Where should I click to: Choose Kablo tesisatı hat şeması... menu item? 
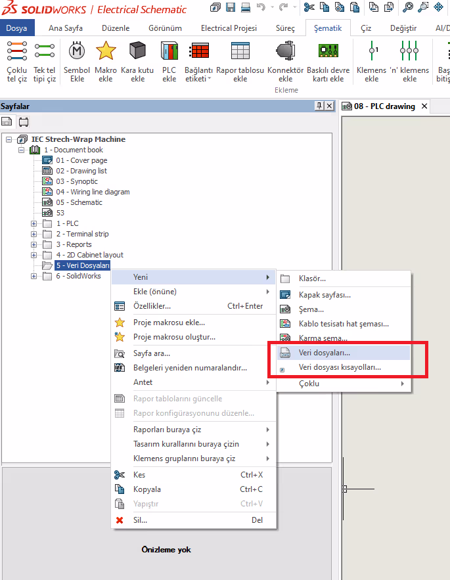click(x=344, y=324)
